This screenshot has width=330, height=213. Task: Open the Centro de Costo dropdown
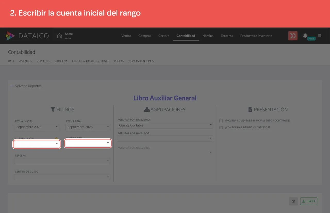pos(62,177)
